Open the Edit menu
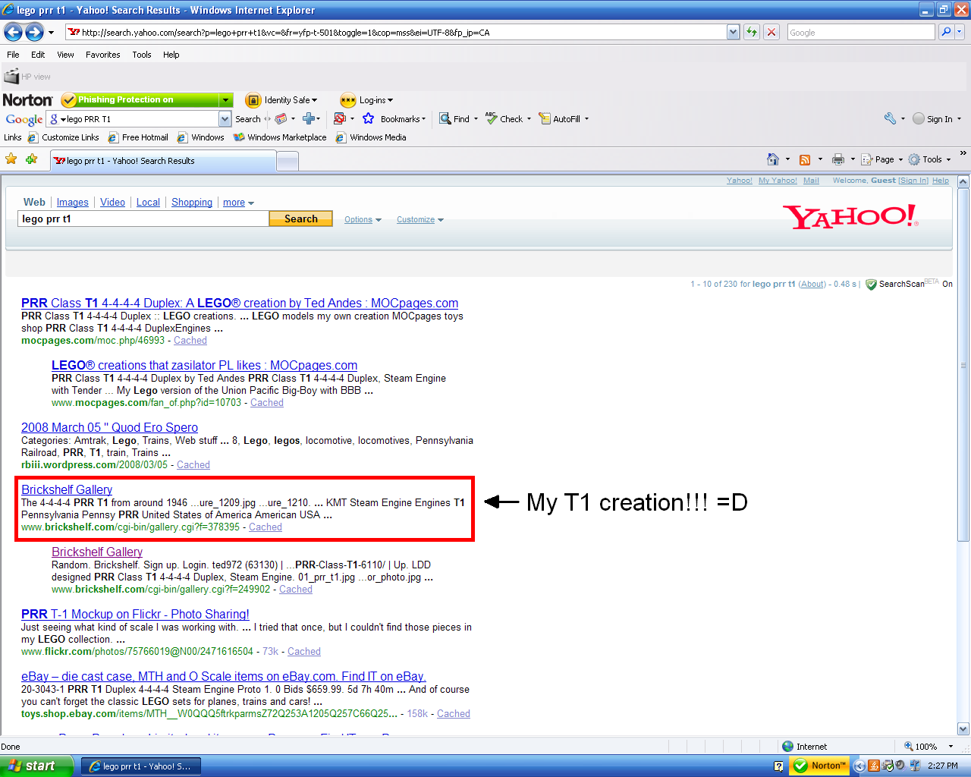The height and width of the screenshot is (777, 971). pos(38,55)
